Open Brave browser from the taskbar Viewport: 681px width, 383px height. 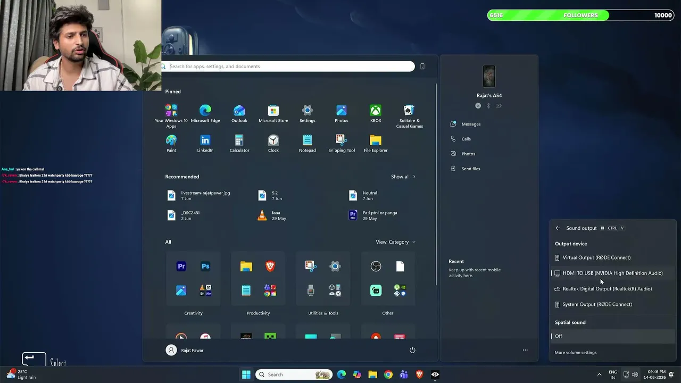(420, 374)
